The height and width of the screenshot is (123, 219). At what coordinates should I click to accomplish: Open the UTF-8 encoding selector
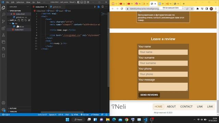tap(61, 114)
